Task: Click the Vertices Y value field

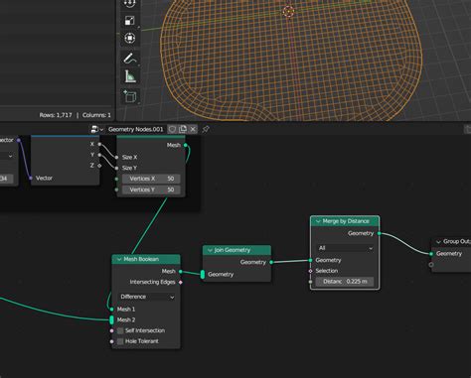Action: (151, 189)
